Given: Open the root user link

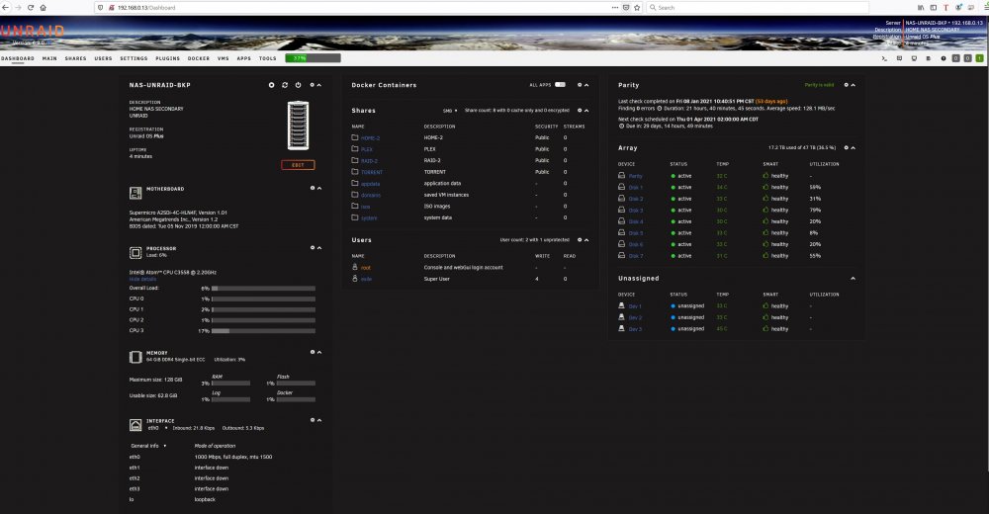Looking at the screenshot, I should point(366,268).
